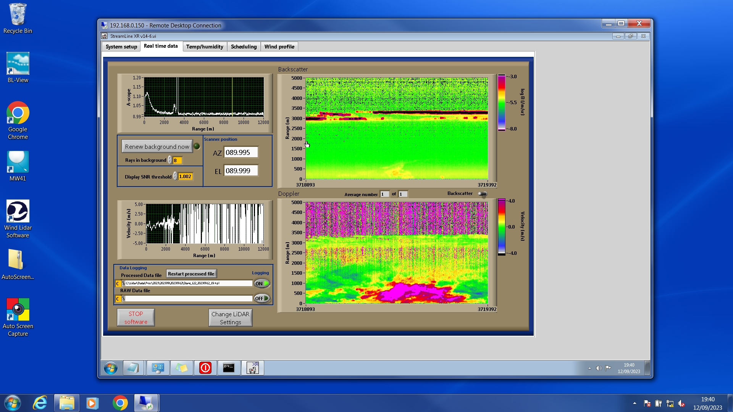Toggle RAW data file logging OFF switch
Viewport: 733px width, 412px height.
[x=262, y=298]
